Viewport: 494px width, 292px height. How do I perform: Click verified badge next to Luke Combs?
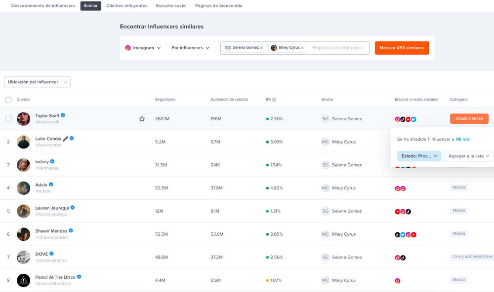[72, 138]
